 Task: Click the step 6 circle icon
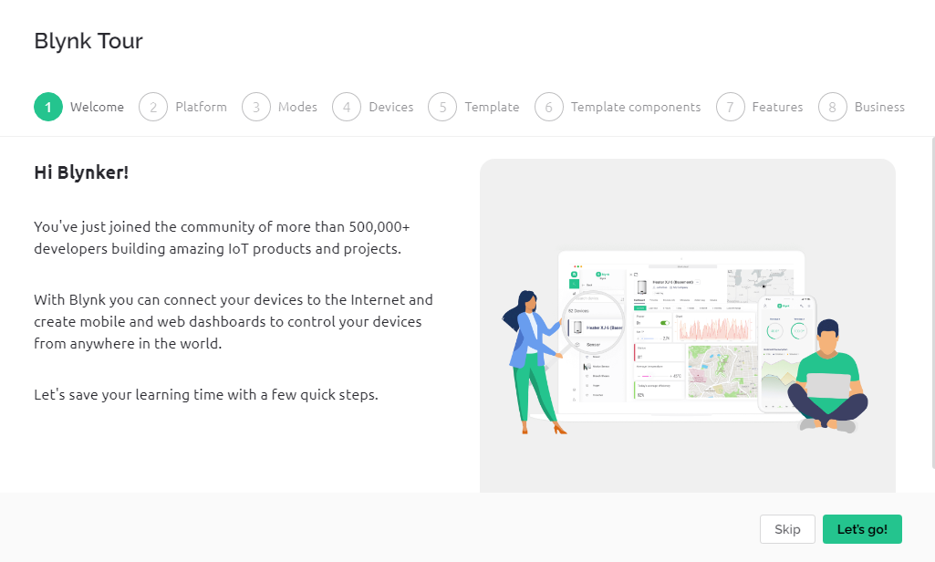(549, 107)
